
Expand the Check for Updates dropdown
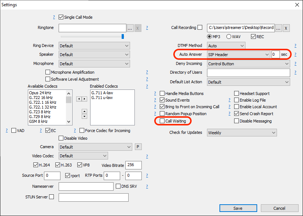click(x=241, y=133)
